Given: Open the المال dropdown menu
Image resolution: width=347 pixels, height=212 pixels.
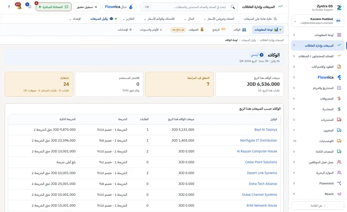Looking at the screenshot, I should tap(189, 19).
